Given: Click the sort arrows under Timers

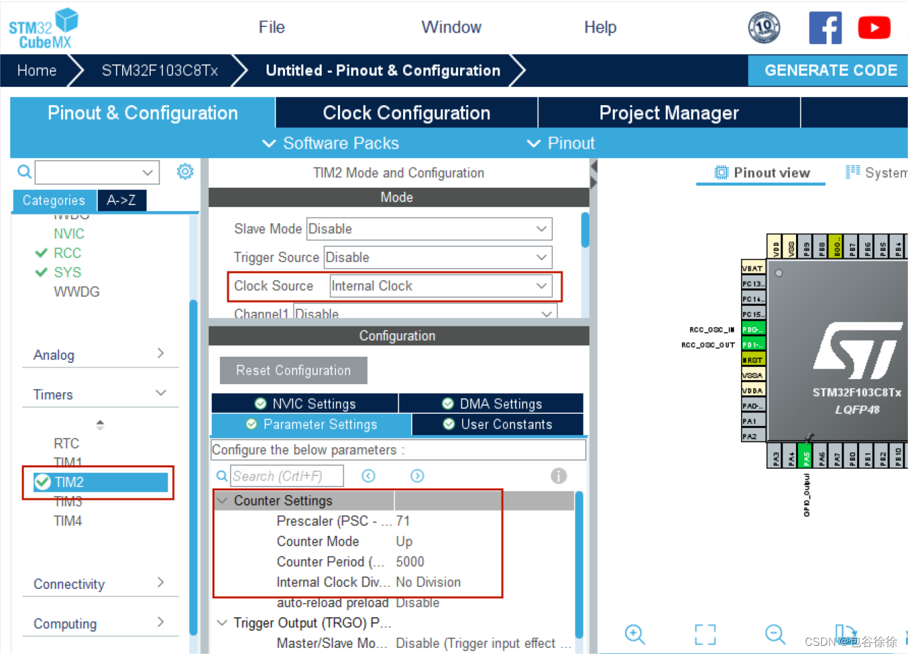Looking at the screenshot, I should [x=100, y=425].
